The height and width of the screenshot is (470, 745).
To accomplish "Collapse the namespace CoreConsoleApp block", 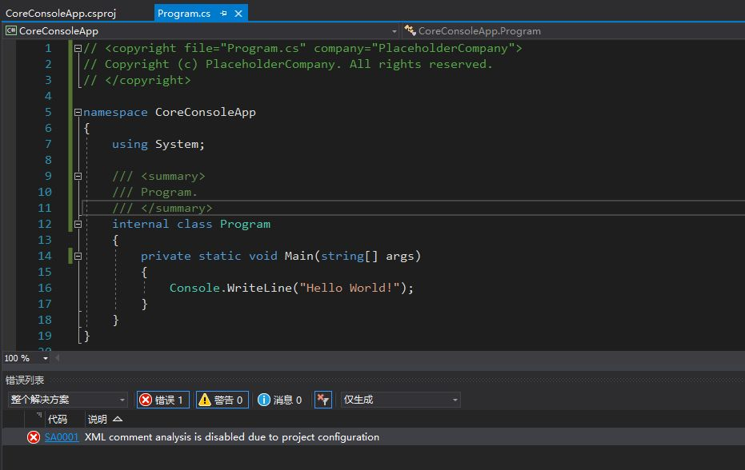I will pyautogui.click(x=78, y=112).
